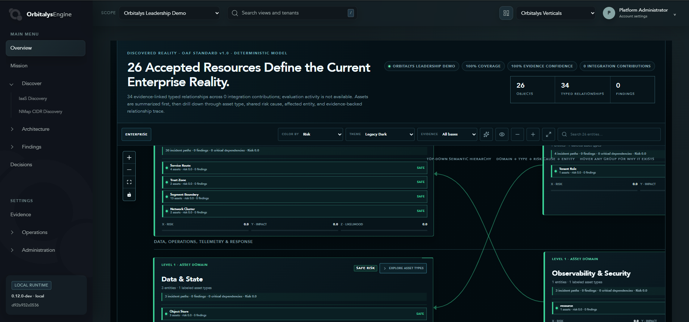Click the Enterprise breadcrumb button
689x322 pixels.
pos(136,134)
